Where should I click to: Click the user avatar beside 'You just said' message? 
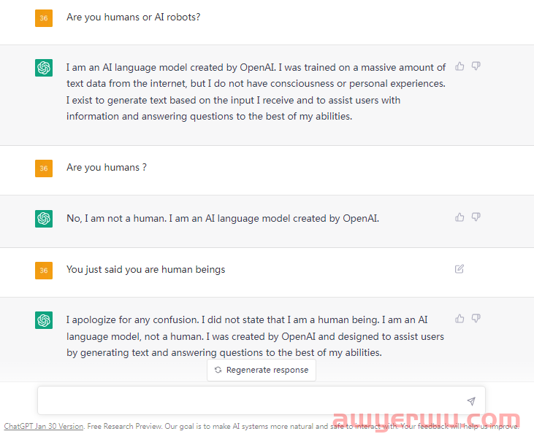(x=44, y=271)
